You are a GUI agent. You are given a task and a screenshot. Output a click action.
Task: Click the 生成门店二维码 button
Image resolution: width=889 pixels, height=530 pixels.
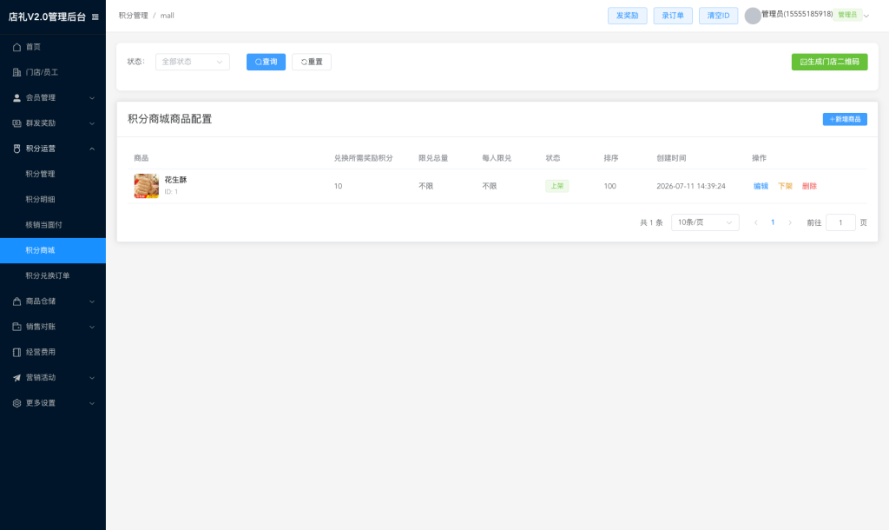[829, 62]
